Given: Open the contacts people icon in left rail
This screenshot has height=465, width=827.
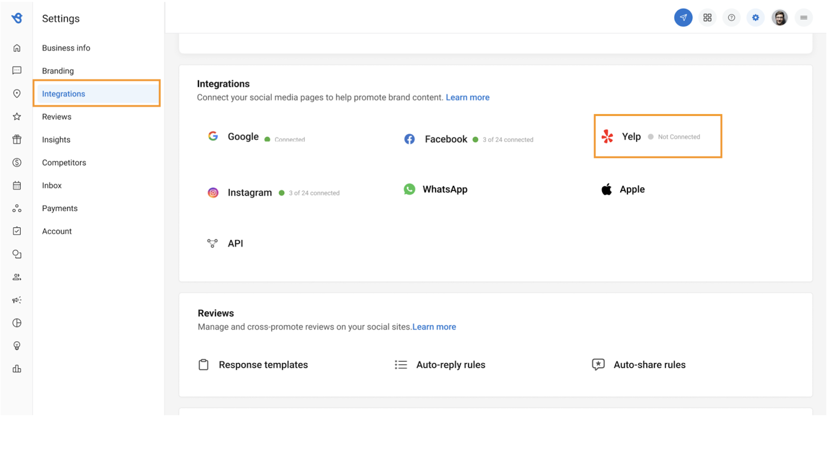Looking at the screenshot, I should click(17, 277).
